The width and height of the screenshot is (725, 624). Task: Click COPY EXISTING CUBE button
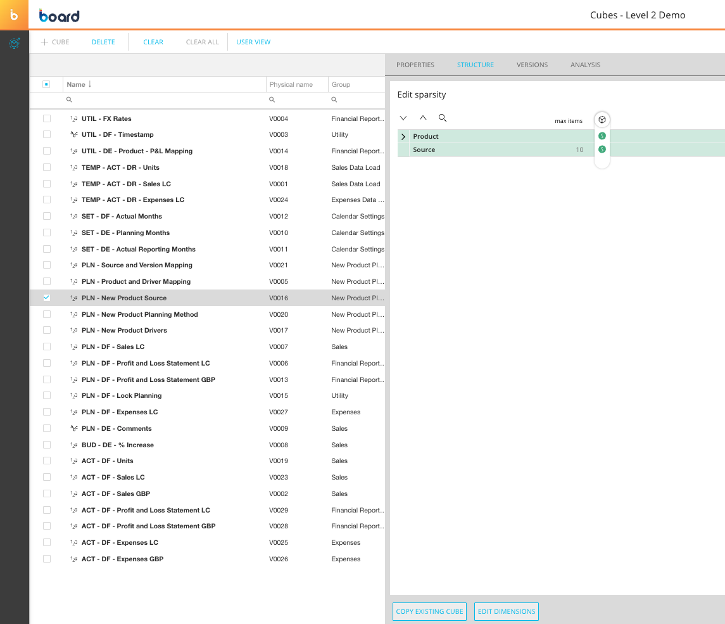tap(429, 611)
